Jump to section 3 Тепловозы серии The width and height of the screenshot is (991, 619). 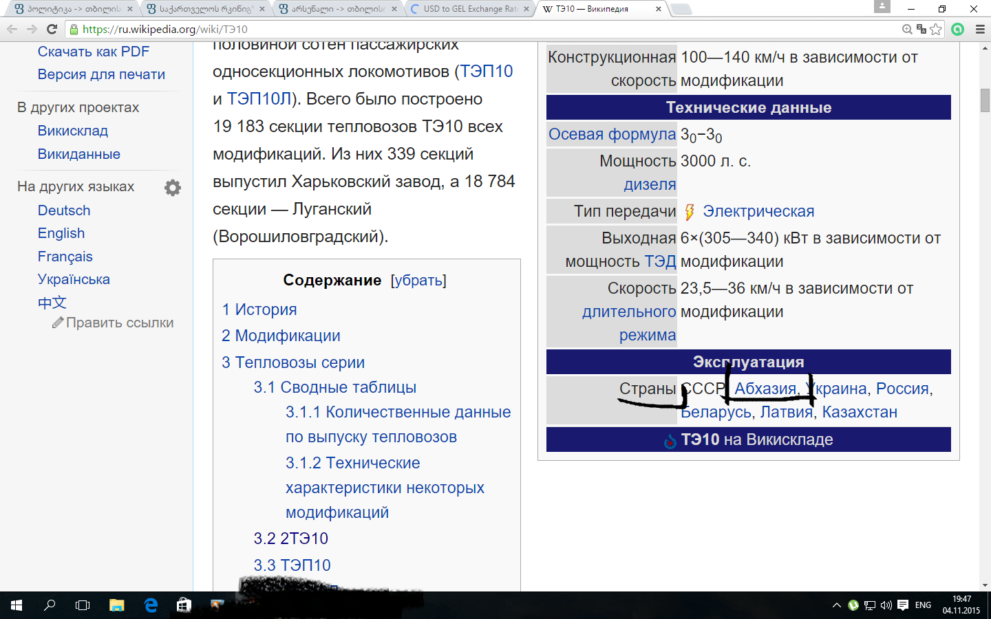pos(293,362)
